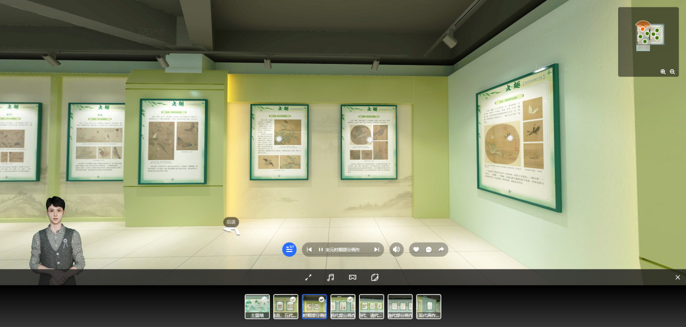This screenshot has width=686, height=327.
Task: Toggle background music with the note icon
Action: (x=331, y=277)
